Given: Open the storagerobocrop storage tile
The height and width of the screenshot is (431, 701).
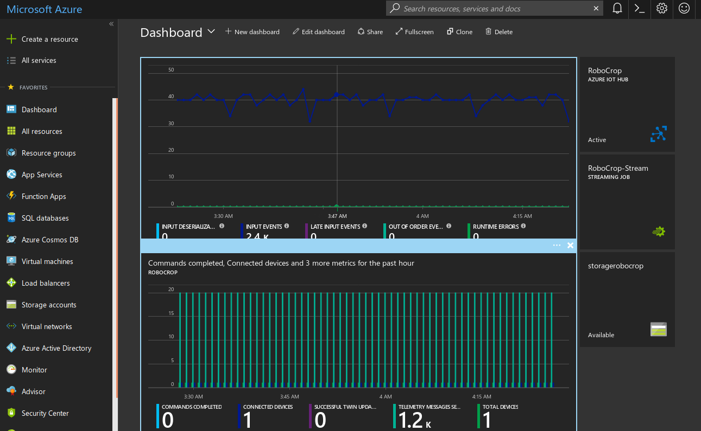Looking at the screenshot, I should pyautogui.click(x=627, y=299).
